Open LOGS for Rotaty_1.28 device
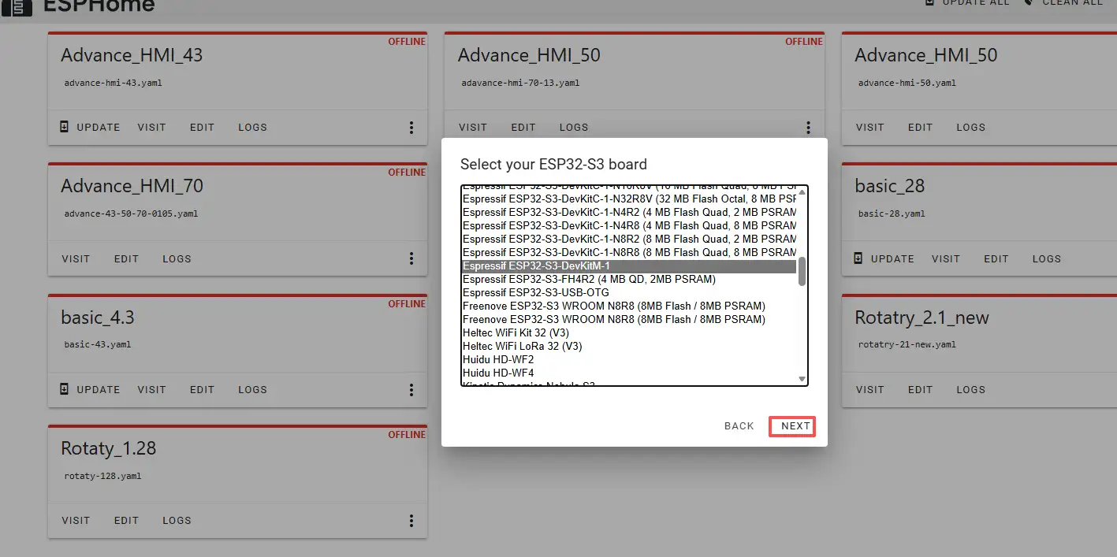 177,520
